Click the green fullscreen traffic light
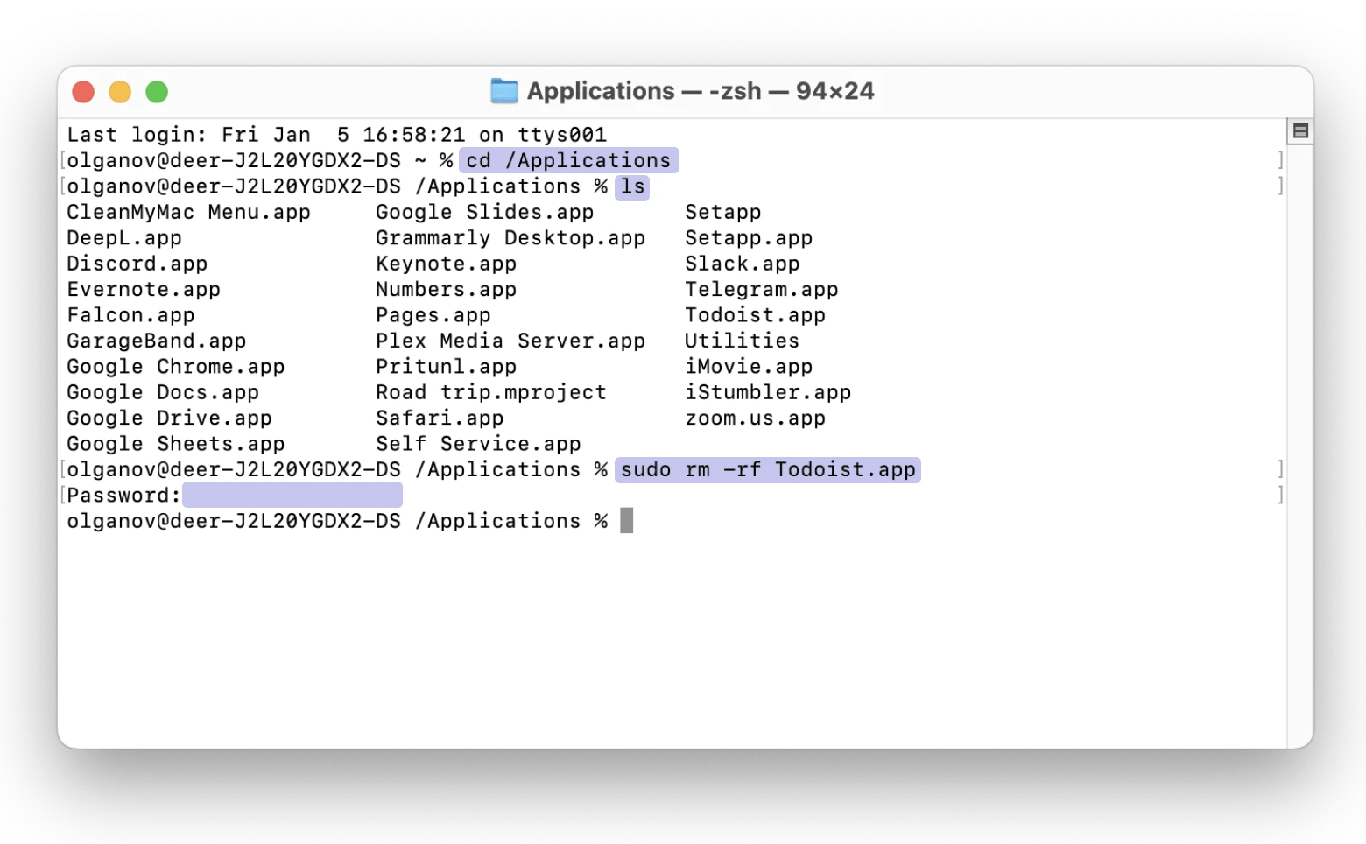Image resolution: width=1366 pixels, height=844 pixels. pyautogui.click(x=157, y=90)
